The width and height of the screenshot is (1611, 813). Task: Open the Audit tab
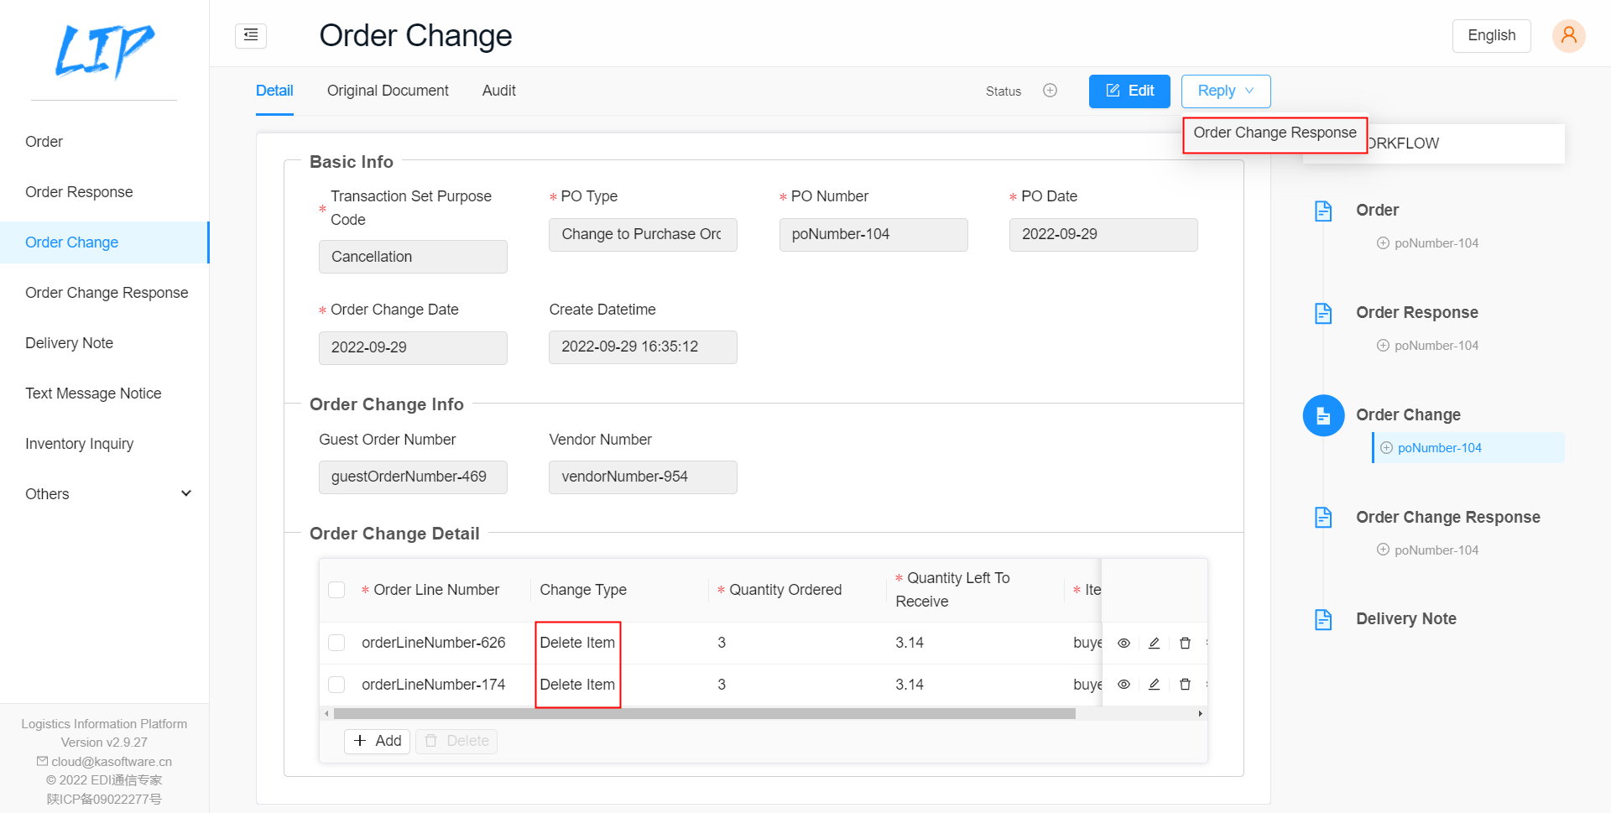(498, 91)
